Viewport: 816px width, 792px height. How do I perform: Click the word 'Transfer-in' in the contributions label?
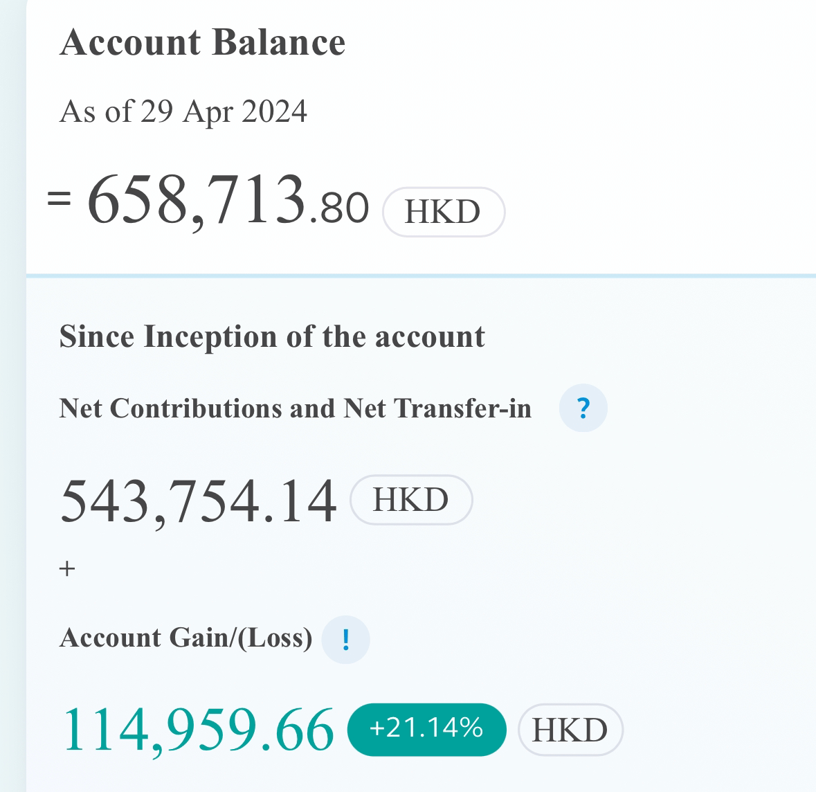point(463,408)
